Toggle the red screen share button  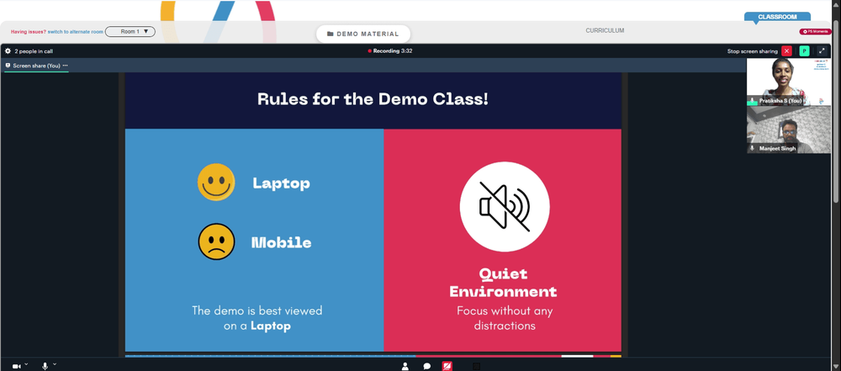(x=447, y=366)
